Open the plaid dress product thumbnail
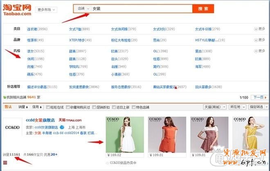 (x=209, y=135)
